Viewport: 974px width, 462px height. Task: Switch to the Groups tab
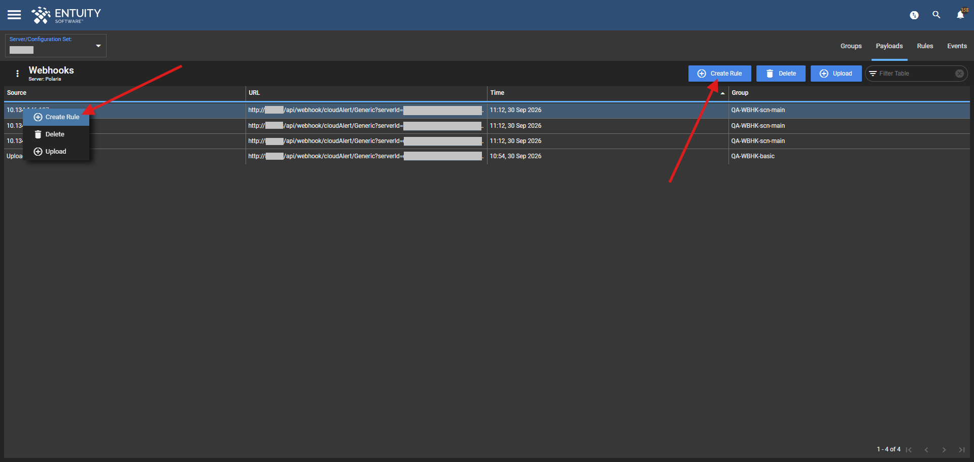point(851,46)
